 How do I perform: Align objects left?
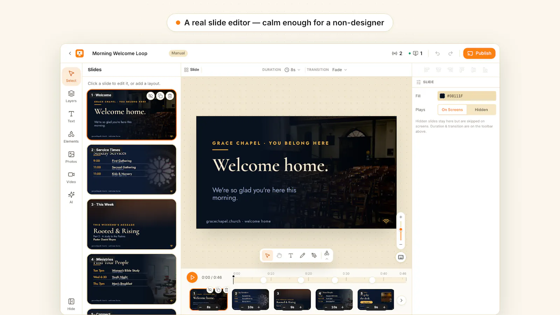tap(427, 70)
